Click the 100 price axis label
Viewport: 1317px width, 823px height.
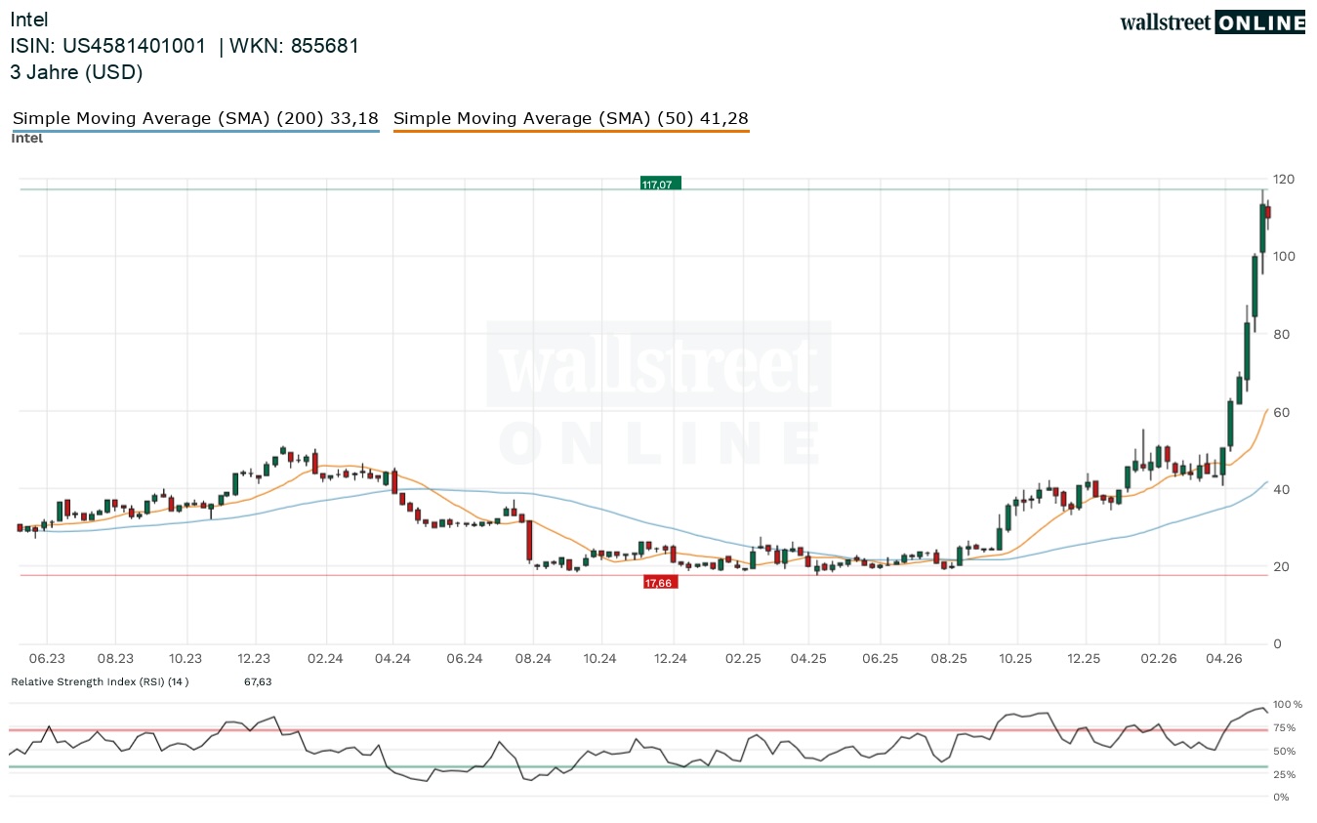coord(1284,257)
